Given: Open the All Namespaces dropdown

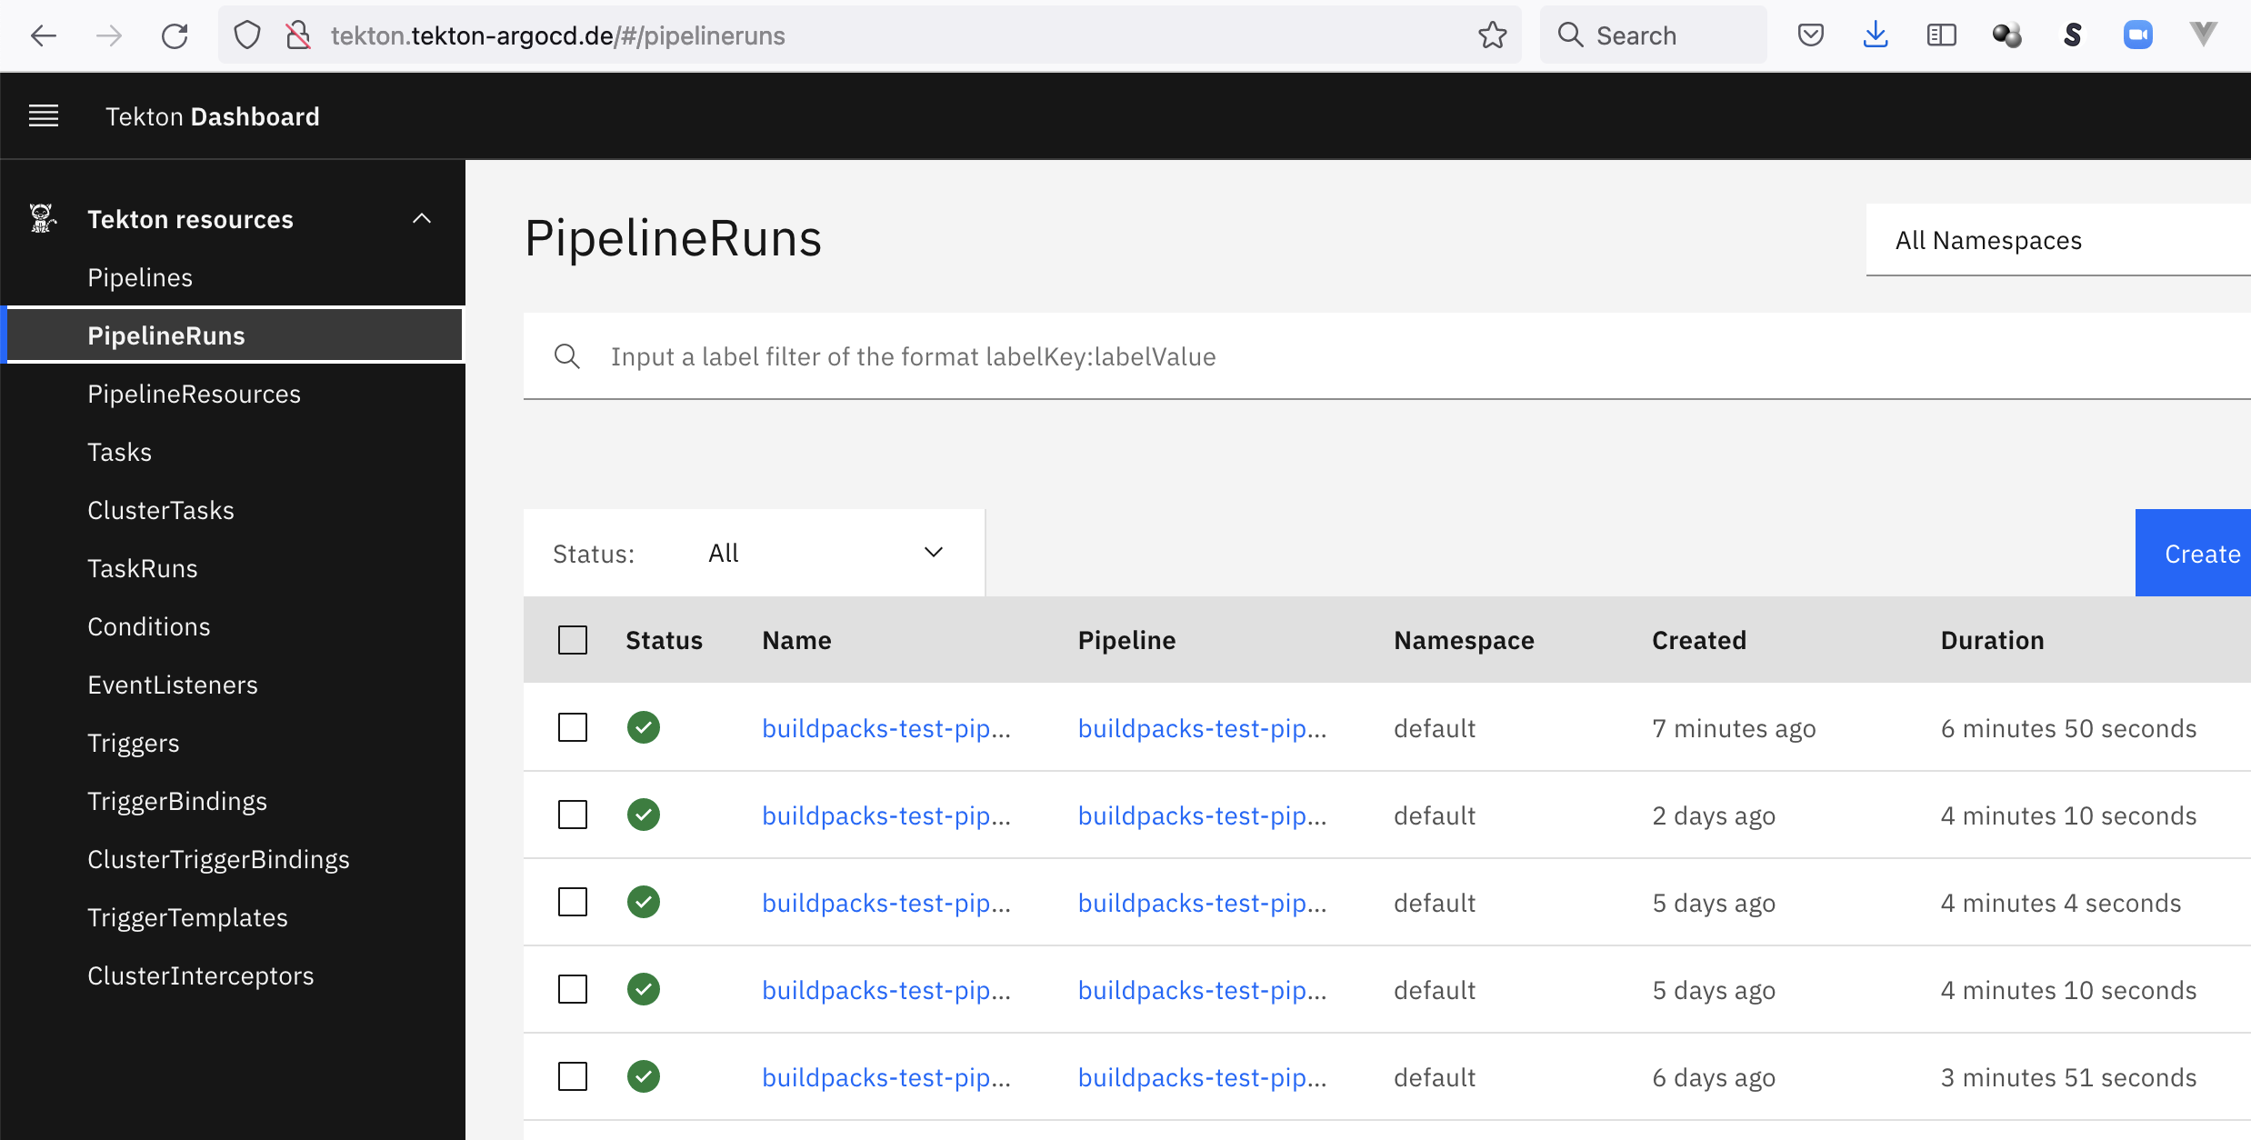Looking at the screenshot, I should click(x=2055, y=241).
